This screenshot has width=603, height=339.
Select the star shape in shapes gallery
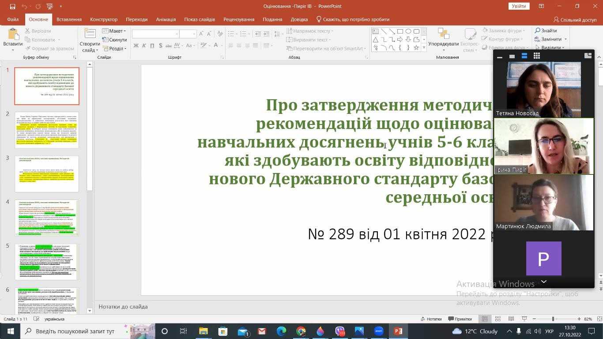(x=416, y=48)
